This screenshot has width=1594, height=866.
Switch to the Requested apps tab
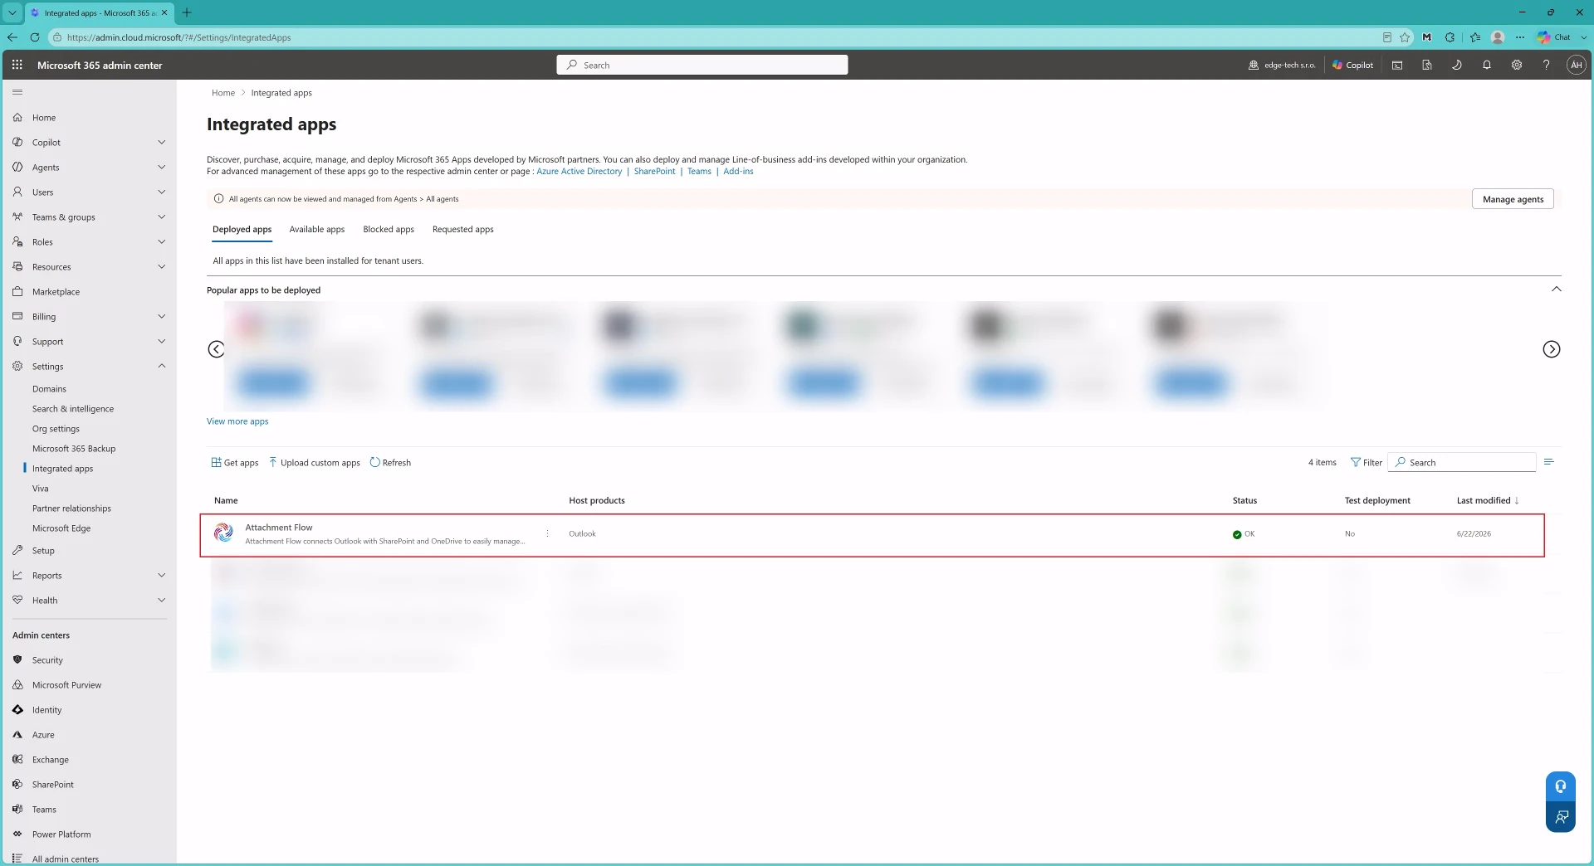pos(462,230)
